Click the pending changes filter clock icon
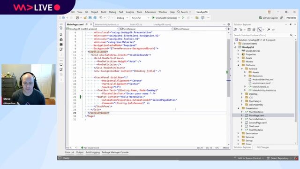Viewport: 300px width, 169px height. pyautogui.click(x=241, y=30)
